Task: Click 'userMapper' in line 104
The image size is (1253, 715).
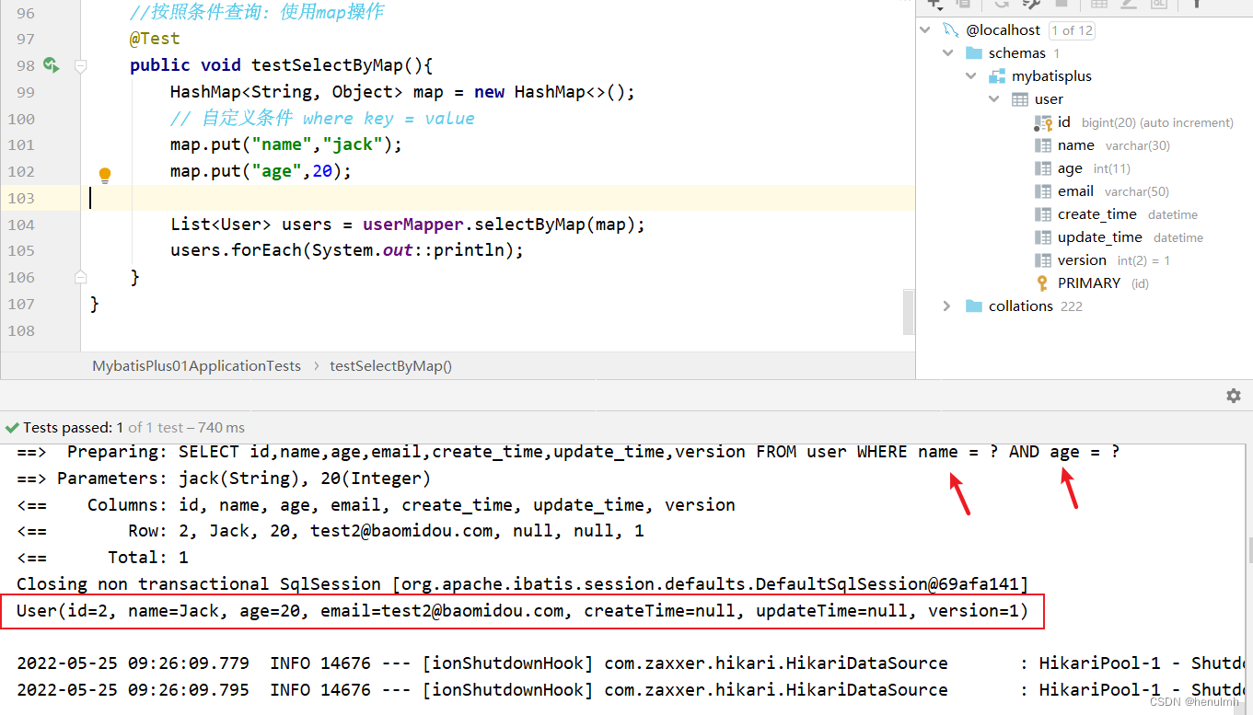Action: pos(413,225)
